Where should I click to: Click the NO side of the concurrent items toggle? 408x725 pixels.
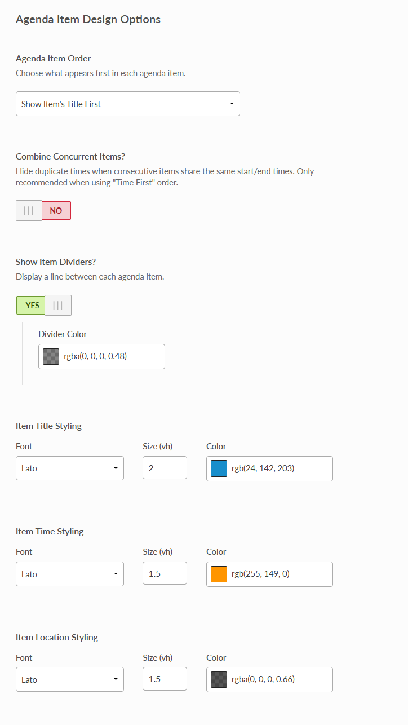56,210
